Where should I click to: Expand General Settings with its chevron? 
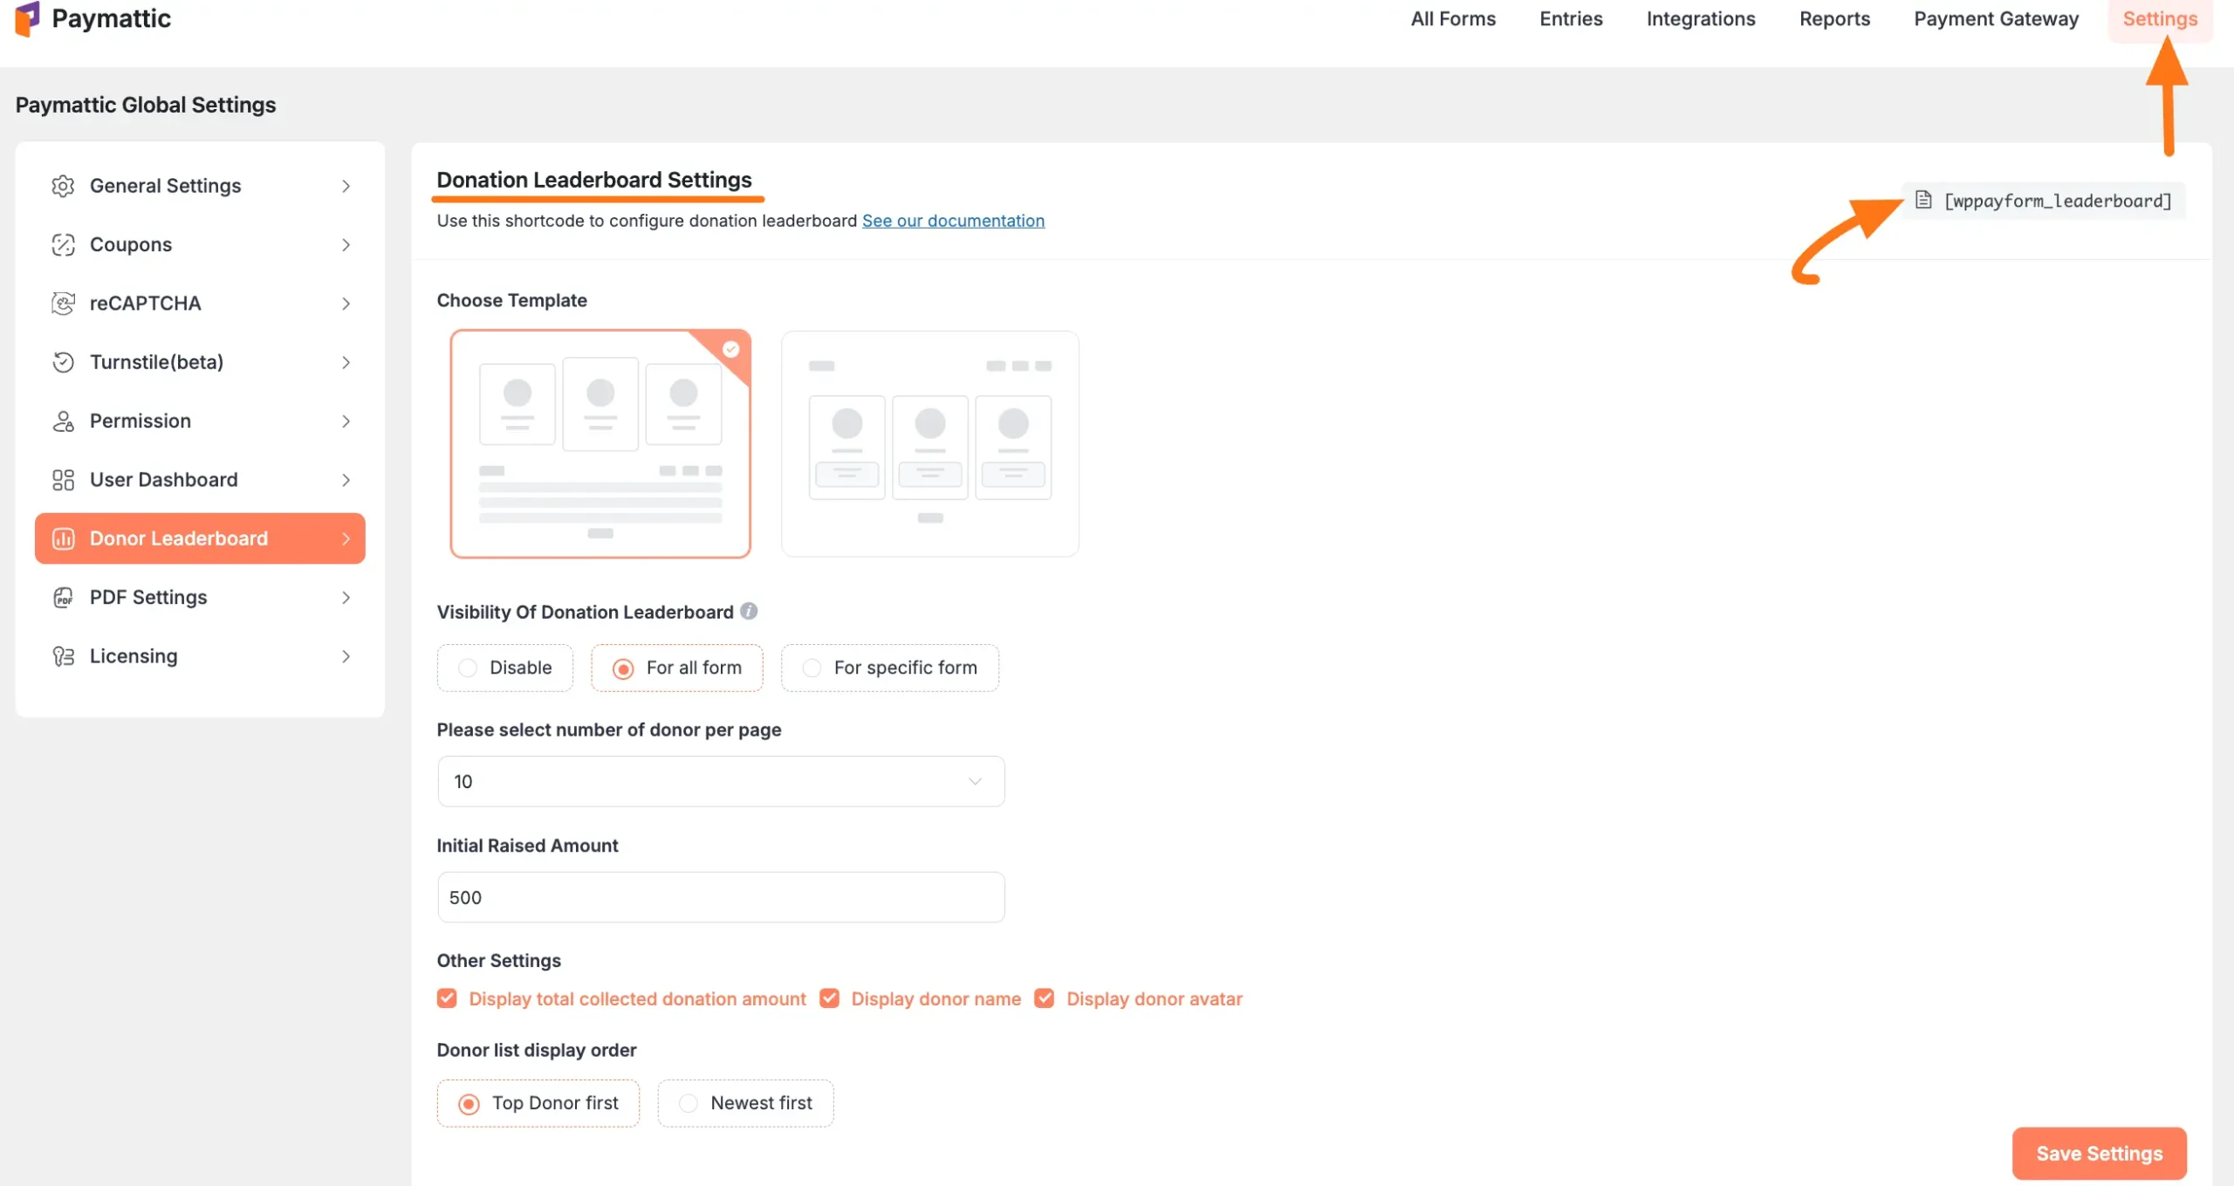[x=346, y=186]
